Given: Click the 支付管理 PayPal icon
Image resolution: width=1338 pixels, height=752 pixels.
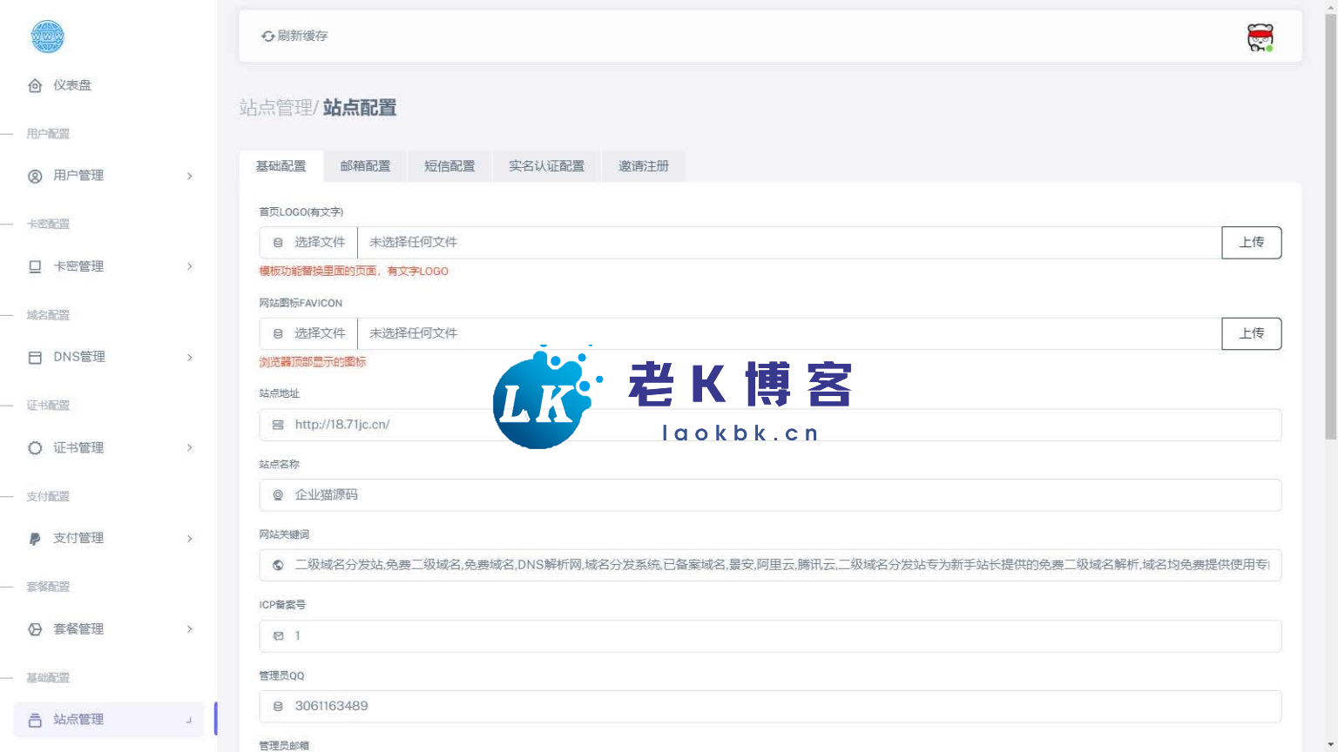Looking at the screenshot, I should (x=35, y=539).
